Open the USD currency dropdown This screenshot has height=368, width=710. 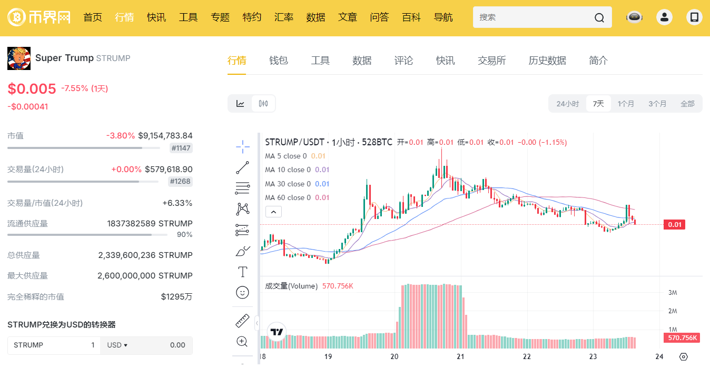click(x=117, y=345)
